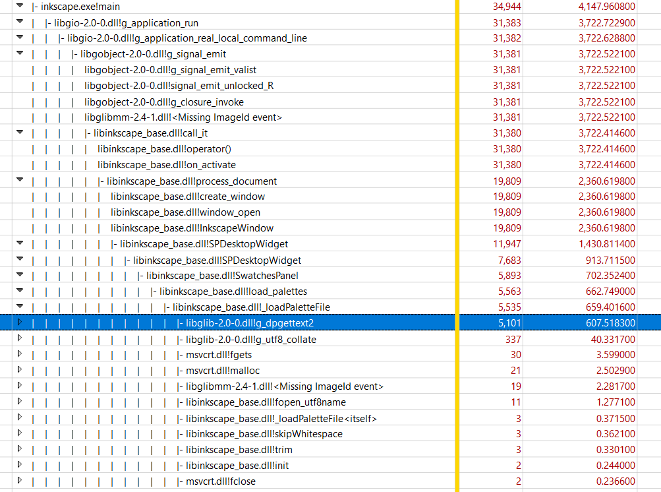Viewport: 661px width, 492px height.
Task: Click the weight value 3,722.722900
Action: (x=606, y=23)
